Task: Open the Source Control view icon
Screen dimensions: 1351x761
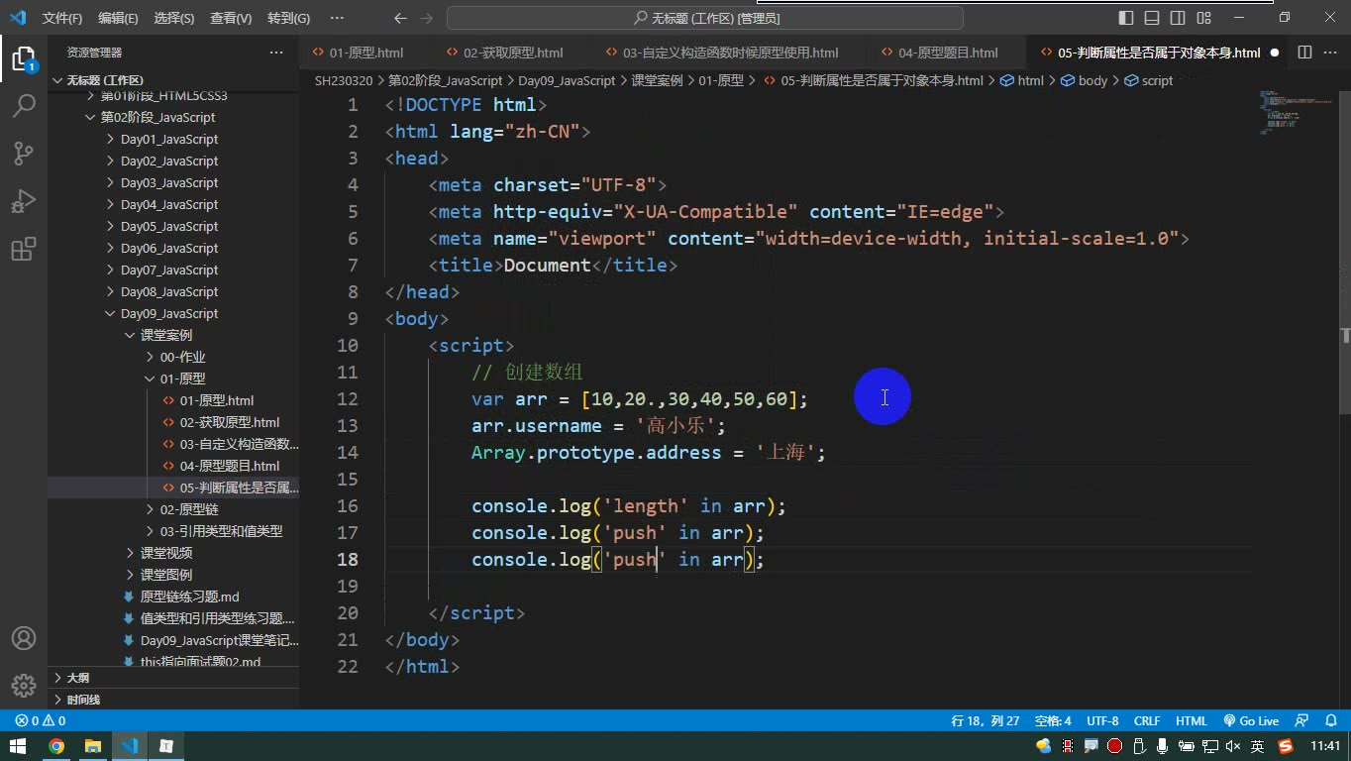Action: point(24,153)
